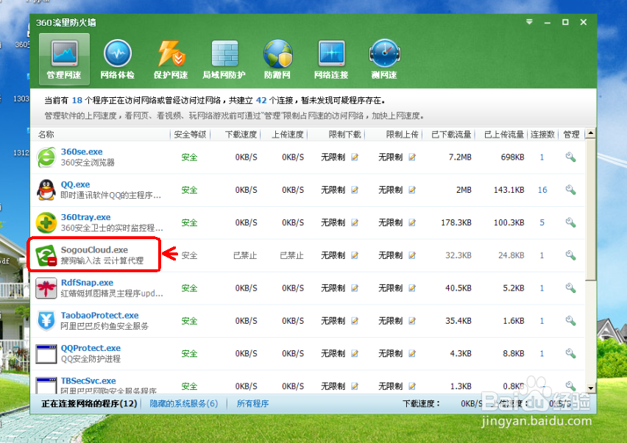
Task: Open the 测网速 speed clock icon
Action: 384,59
